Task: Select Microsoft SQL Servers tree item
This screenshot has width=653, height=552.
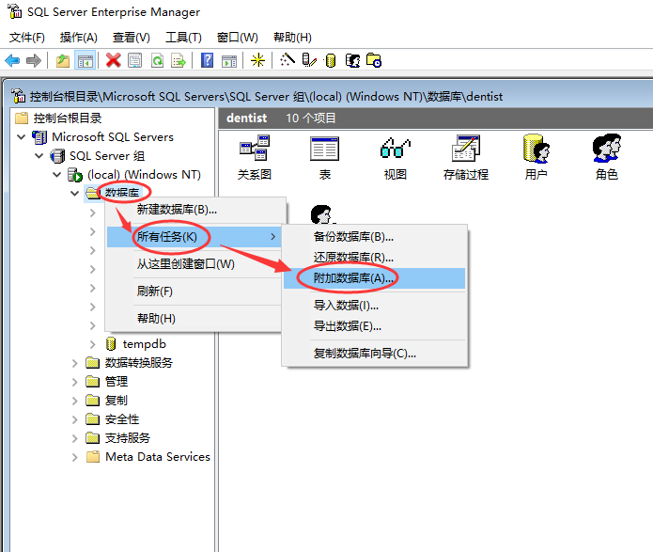Action: click(113, 137)
